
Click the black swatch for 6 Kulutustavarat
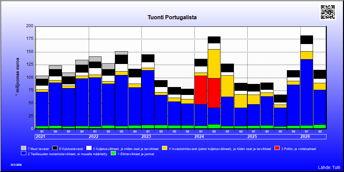55,148
